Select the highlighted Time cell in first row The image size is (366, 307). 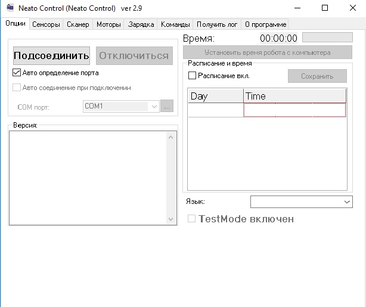pos(294,110)
